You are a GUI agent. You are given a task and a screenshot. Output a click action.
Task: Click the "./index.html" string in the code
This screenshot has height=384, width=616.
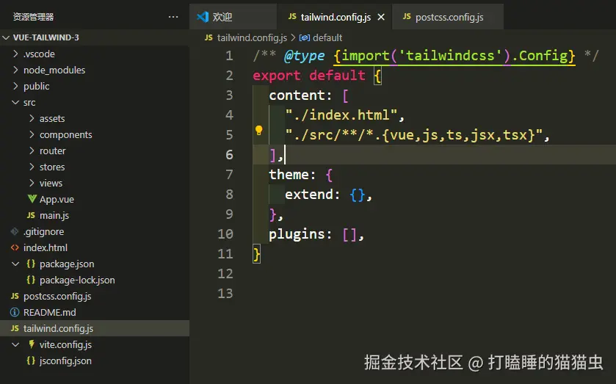pyautogui.click(x=341, y=115)
